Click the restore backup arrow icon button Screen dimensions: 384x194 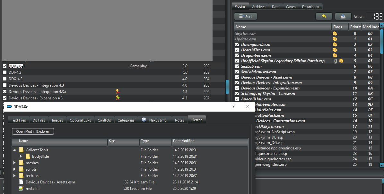324,16
